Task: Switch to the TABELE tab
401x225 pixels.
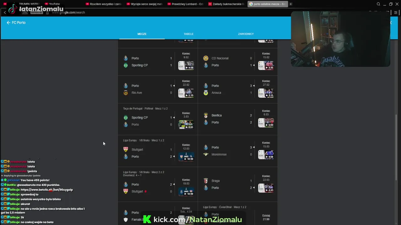Action: [189, 34]
